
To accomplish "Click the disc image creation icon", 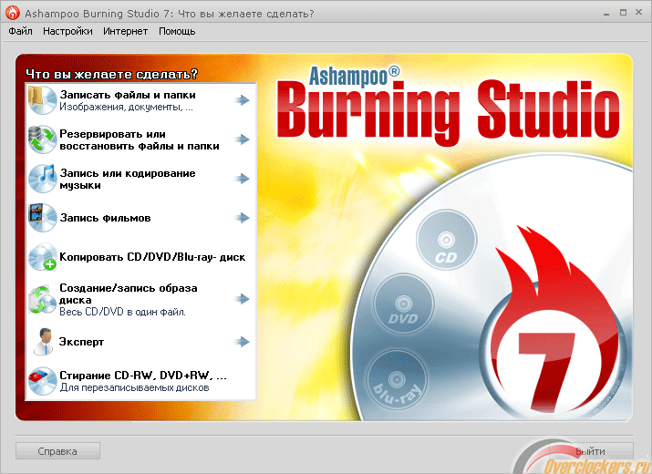I will pyautogui.click(x=42, y=299).
